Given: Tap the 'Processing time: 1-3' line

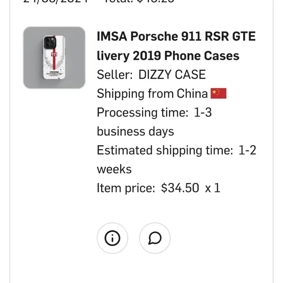Looking at the screenshot, I should coord(154,112).
